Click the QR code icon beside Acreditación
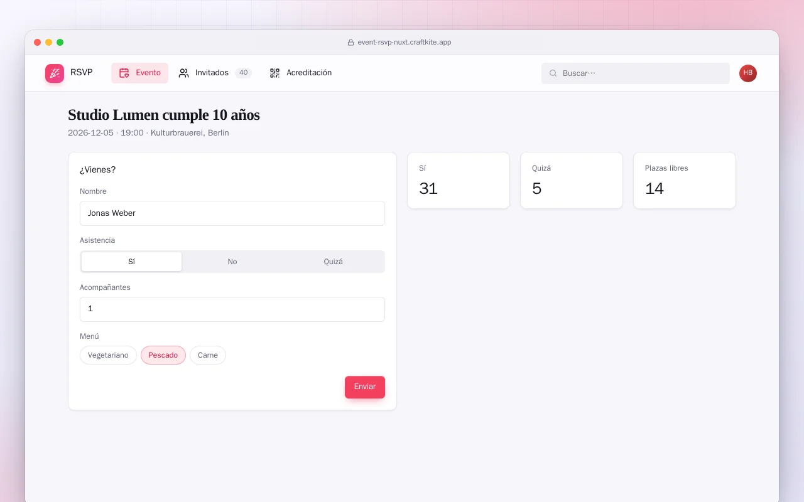The height and width of the screenshot is (502, 804). coord(274,73)
